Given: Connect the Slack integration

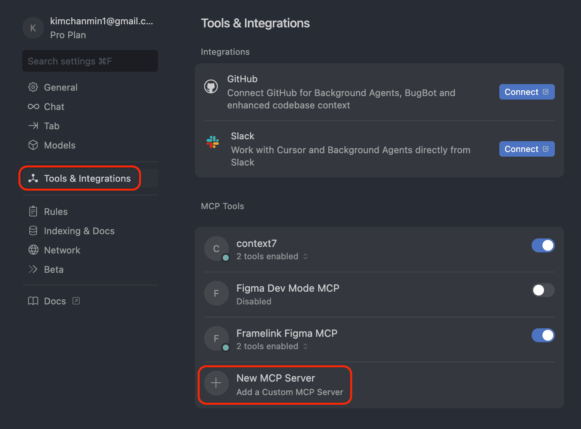Looking at the screenshot, I should [x=527, y=149].
